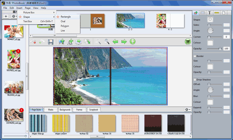Screen dimensions: 233x140
Task: Open the shapes properties tab icon
Action: (x=196, y=13)
